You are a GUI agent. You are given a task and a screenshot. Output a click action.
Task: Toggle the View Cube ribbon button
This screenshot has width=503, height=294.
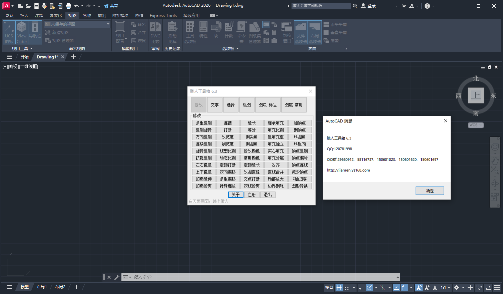22,32
